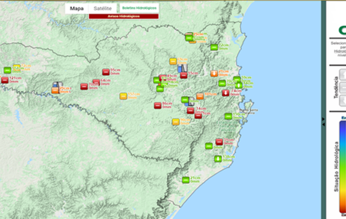Click the yellow station marker labeled 157cm
The width and height of the screenshot is (346, 219).
[123, 96]
